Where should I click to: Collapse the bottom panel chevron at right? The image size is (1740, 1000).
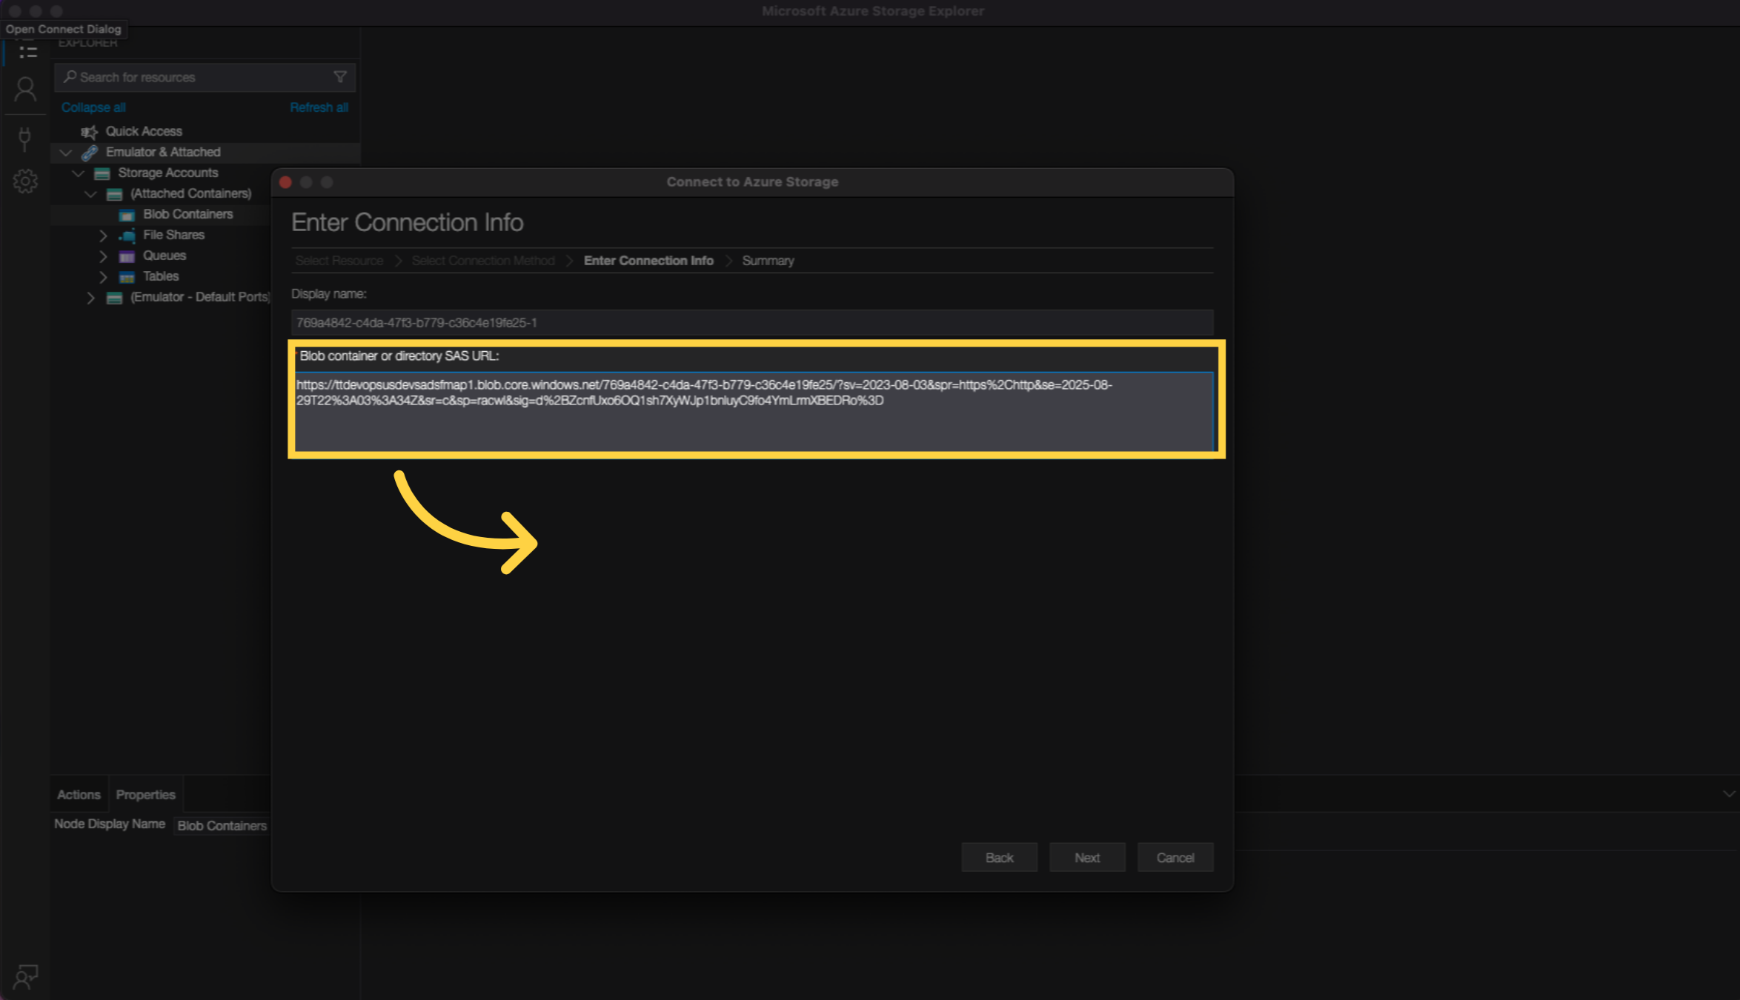1728,794
